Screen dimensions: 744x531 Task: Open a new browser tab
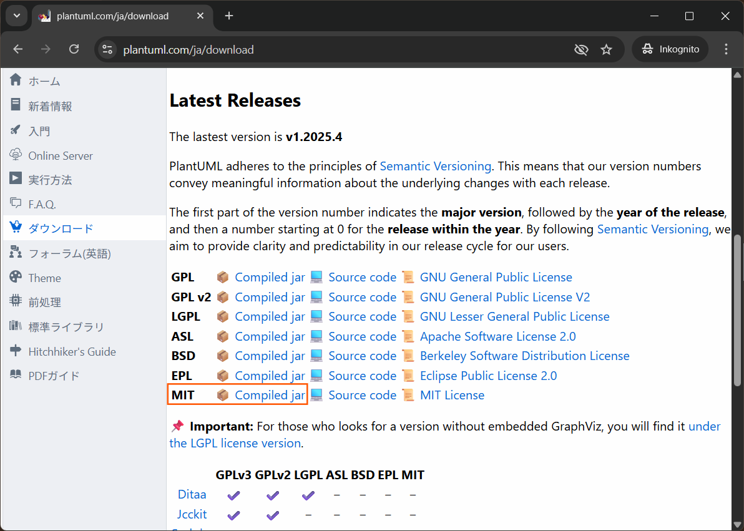point(229,16)
